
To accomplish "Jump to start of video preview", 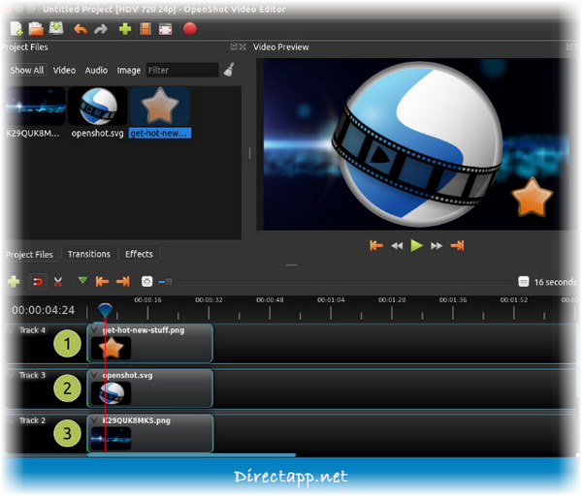I will [x=376, y=246].
